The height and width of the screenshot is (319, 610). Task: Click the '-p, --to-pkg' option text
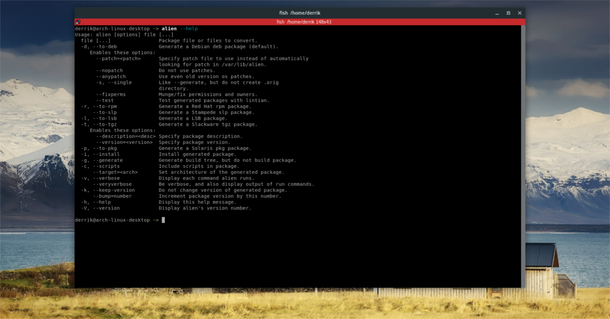99,148
